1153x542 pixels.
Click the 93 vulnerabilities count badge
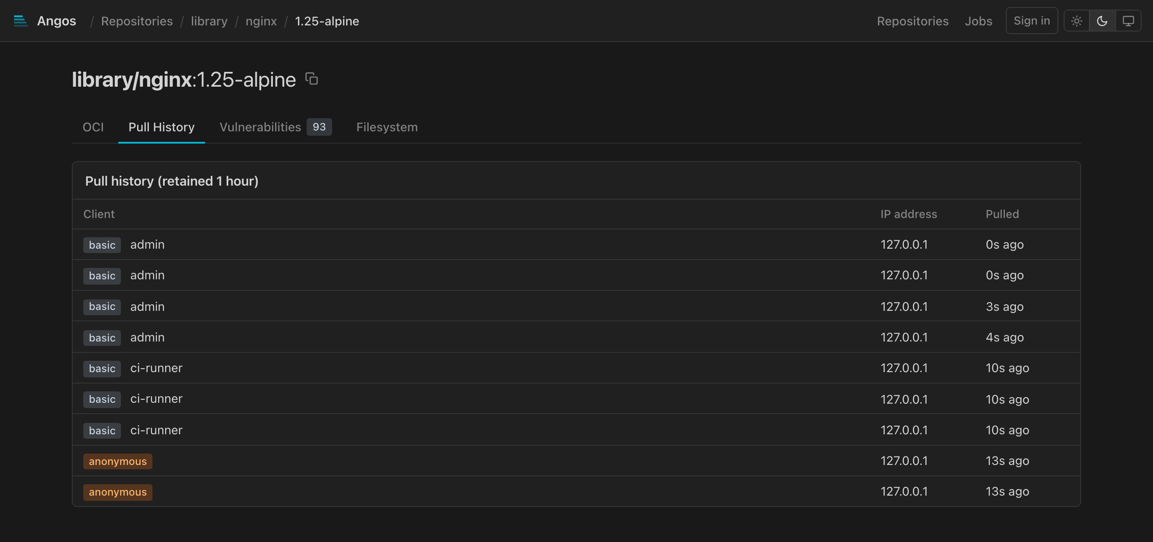(319, 127)
